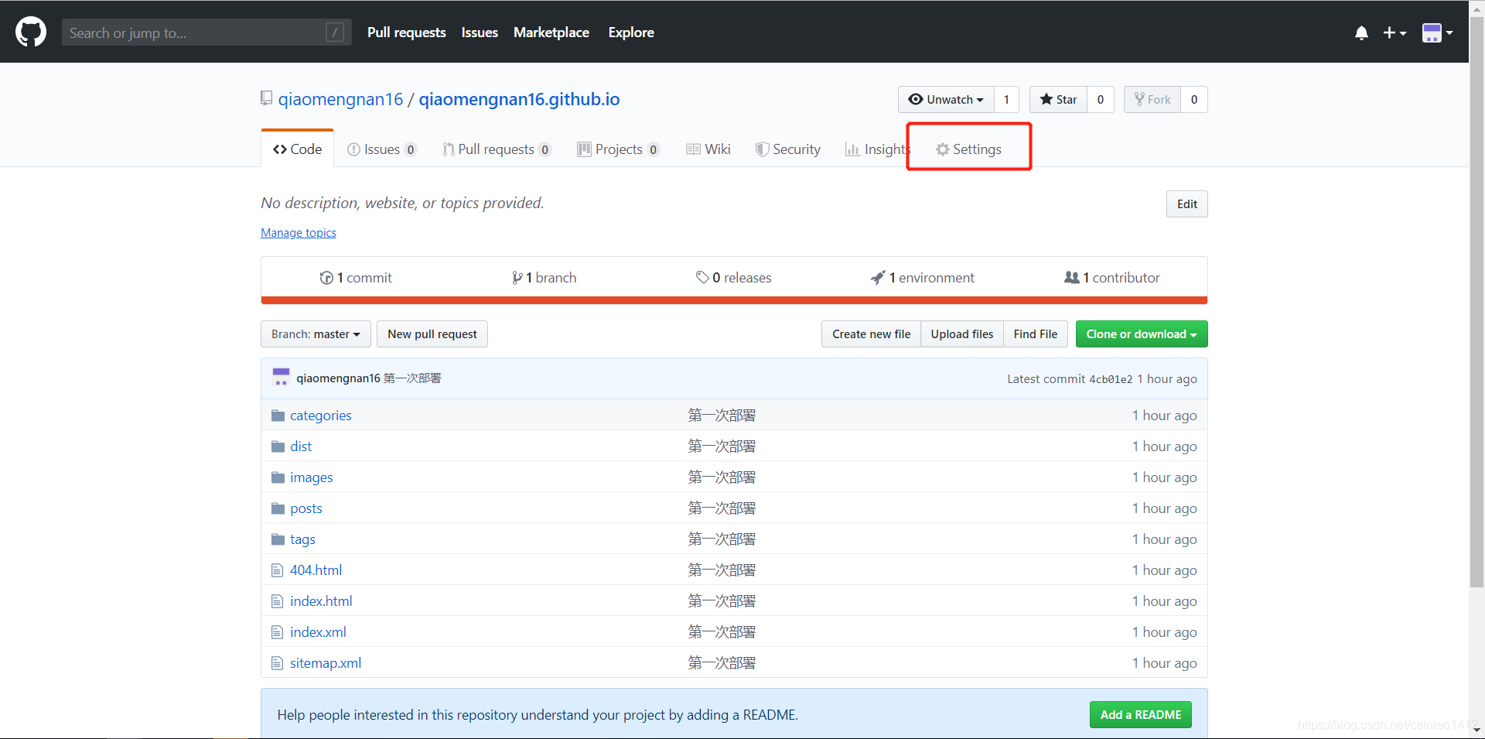Open stargazers count 0
Image resolution: width=1485 pixels, height=739 pixels.
click(1101, 99)
